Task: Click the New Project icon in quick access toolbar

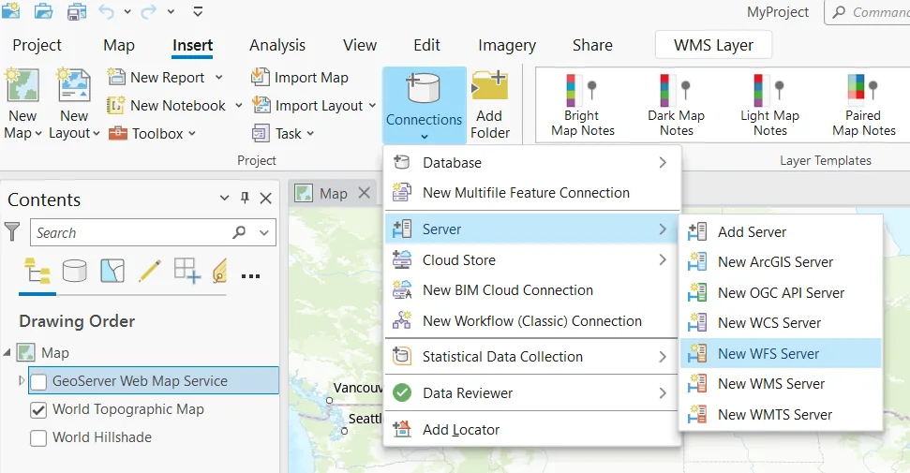Action: pyautogui.click(x=10, y=10)
